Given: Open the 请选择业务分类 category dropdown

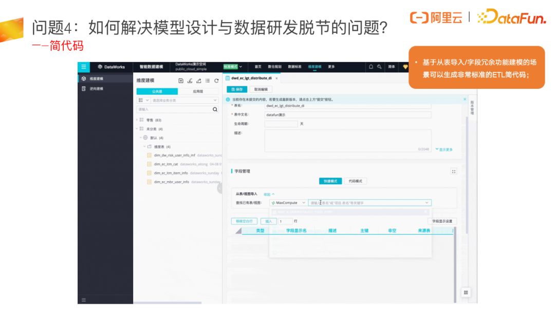Looking at the screenshot, I should pos(183,100).
